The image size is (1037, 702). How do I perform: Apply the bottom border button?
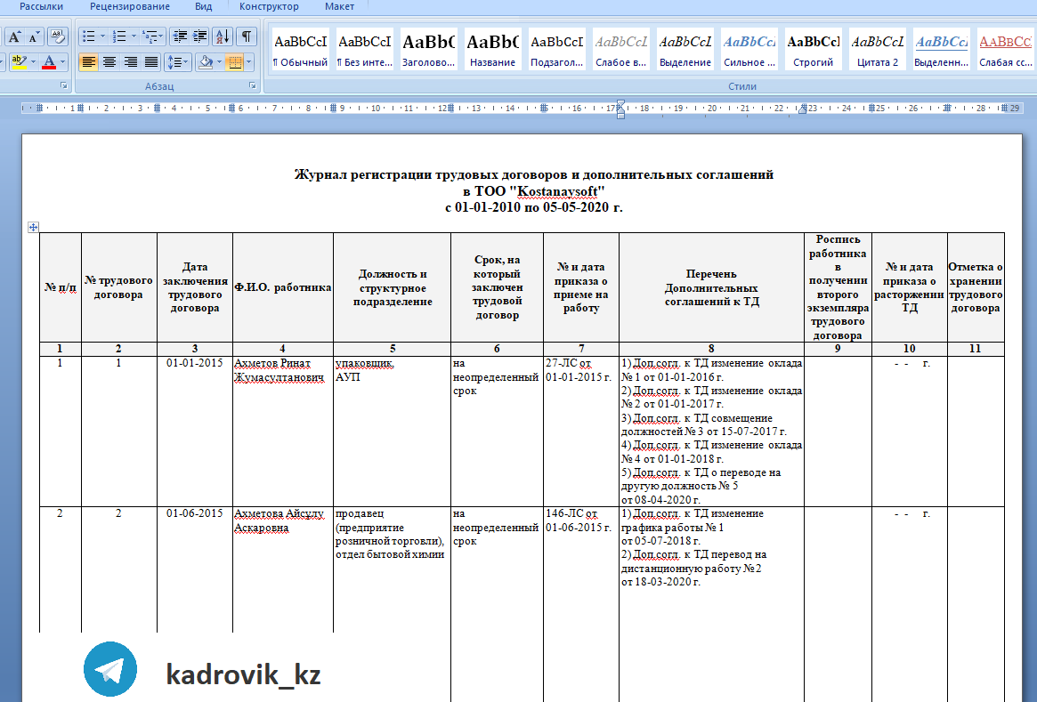[x=234, y=62]
